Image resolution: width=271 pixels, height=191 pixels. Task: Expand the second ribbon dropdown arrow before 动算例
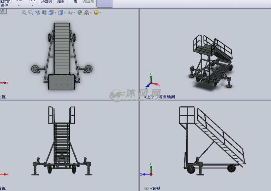32,5
